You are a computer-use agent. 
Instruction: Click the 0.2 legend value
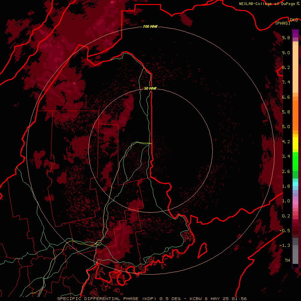point(286,216)
